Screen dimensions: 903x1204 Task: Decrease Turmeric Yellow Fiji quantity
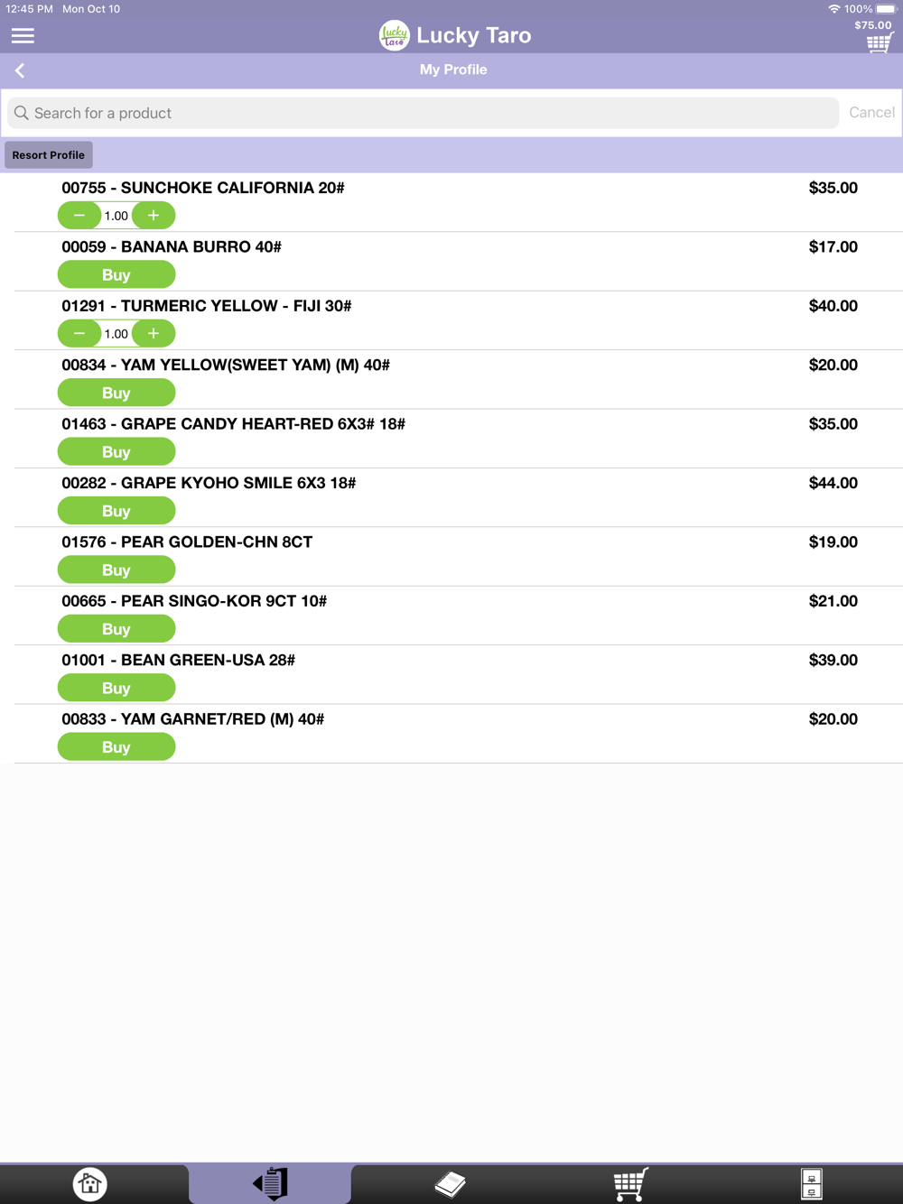point(79,334)
